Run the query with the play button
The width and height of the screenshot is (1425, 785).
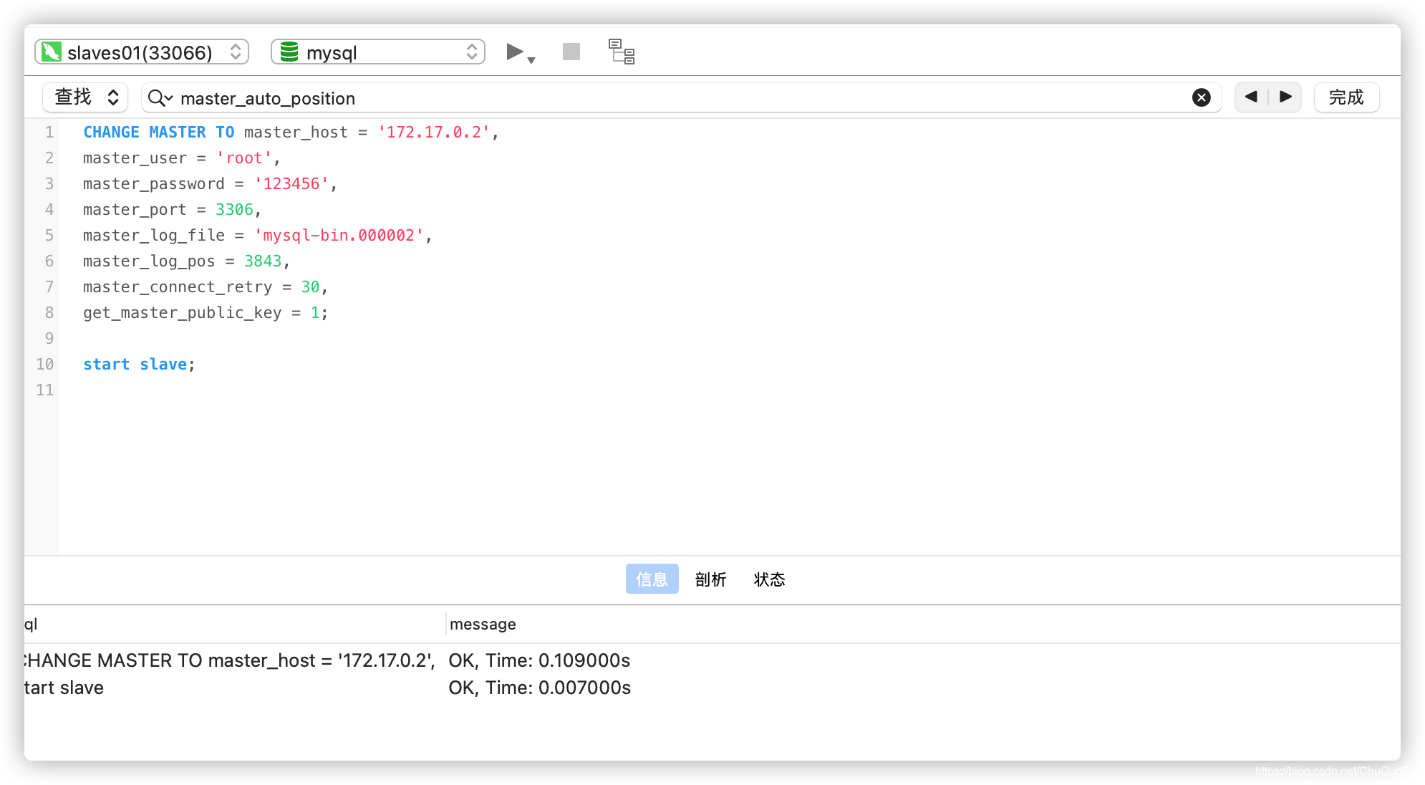[514, 52]
